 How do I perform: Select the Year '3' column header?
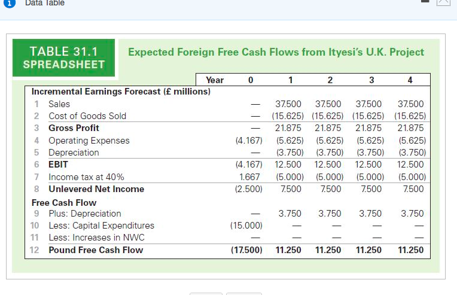coord(371,80)
